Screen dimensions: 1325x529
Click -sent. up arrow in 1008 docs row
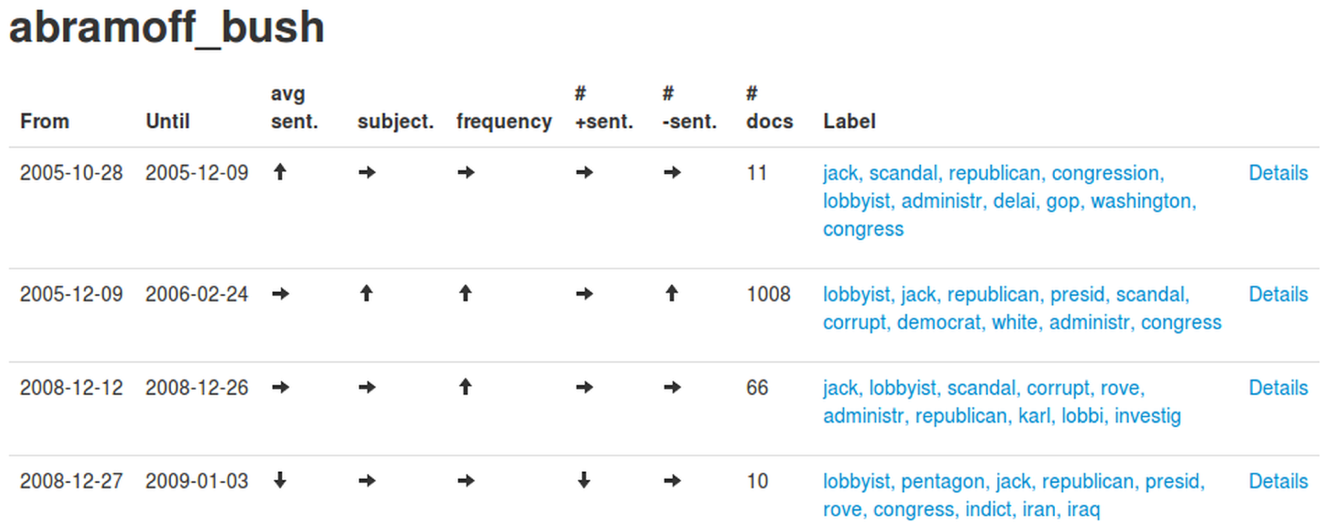(x=672, y=294)
